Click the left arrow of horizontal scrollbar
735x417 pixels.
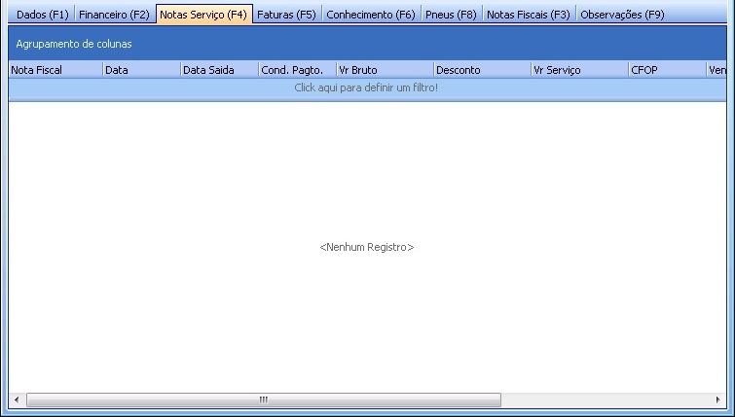[x=17, y=400]
